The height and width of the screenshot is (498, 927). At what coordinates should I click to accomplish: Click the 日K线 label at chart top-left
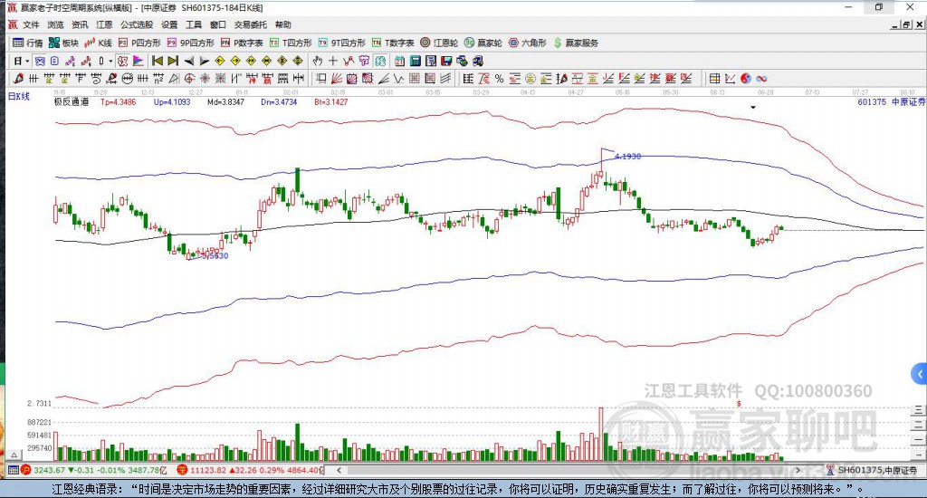pyautogui.click(x=18, y=95)
